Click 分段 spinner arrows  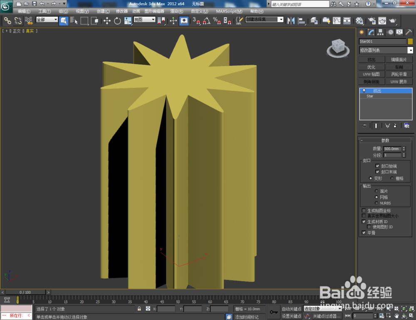pyautogui.click(x=404, y=155)
